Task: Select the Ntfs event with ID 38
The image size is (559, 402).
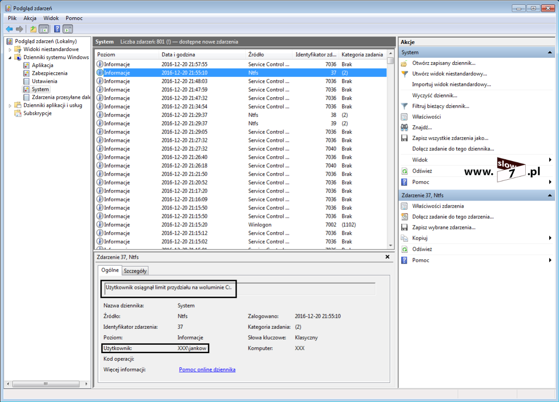Action: pos(240,115)
